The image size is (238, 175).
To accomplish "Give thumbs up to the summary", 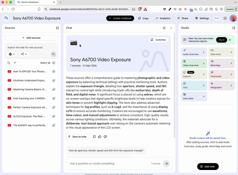I will 100,137.
